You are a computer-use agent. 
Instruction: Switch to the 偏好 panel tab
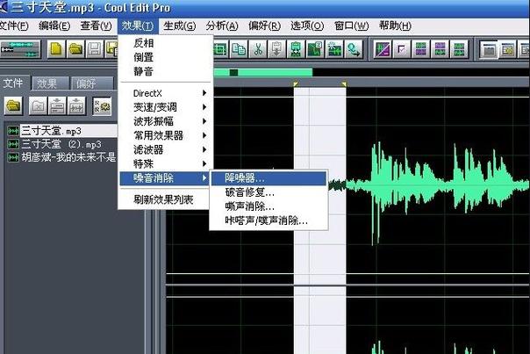click(86, 83)
